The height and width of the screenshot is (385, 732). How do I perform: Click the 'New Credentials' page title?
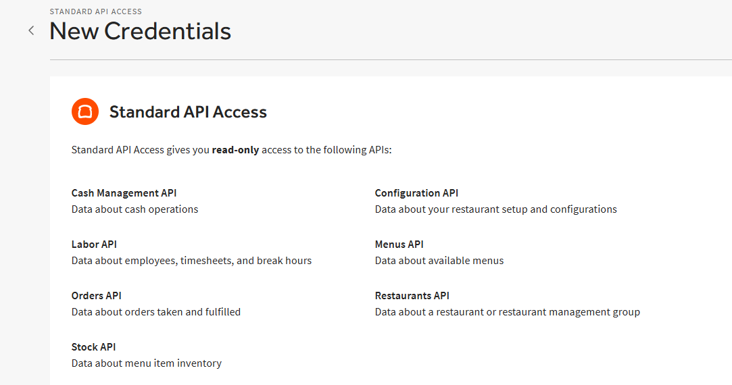(x=140, y=32)
